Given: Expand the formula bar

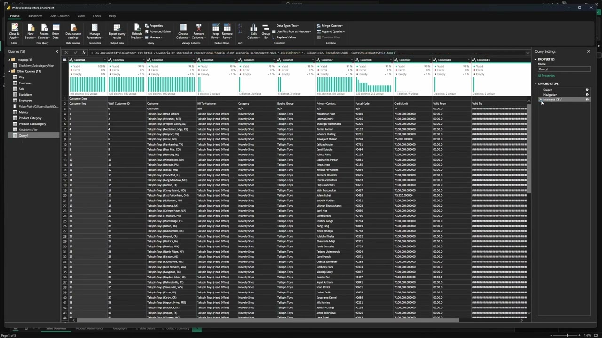Looking at the screenshot, I should (528, 53).
